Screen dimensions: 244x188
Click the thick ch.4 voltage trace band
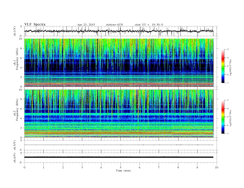click(x=119, y=157)
